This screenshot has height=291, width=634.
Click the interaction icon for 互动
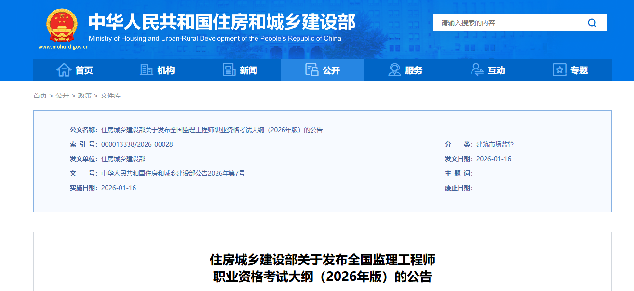coord(477,70)
